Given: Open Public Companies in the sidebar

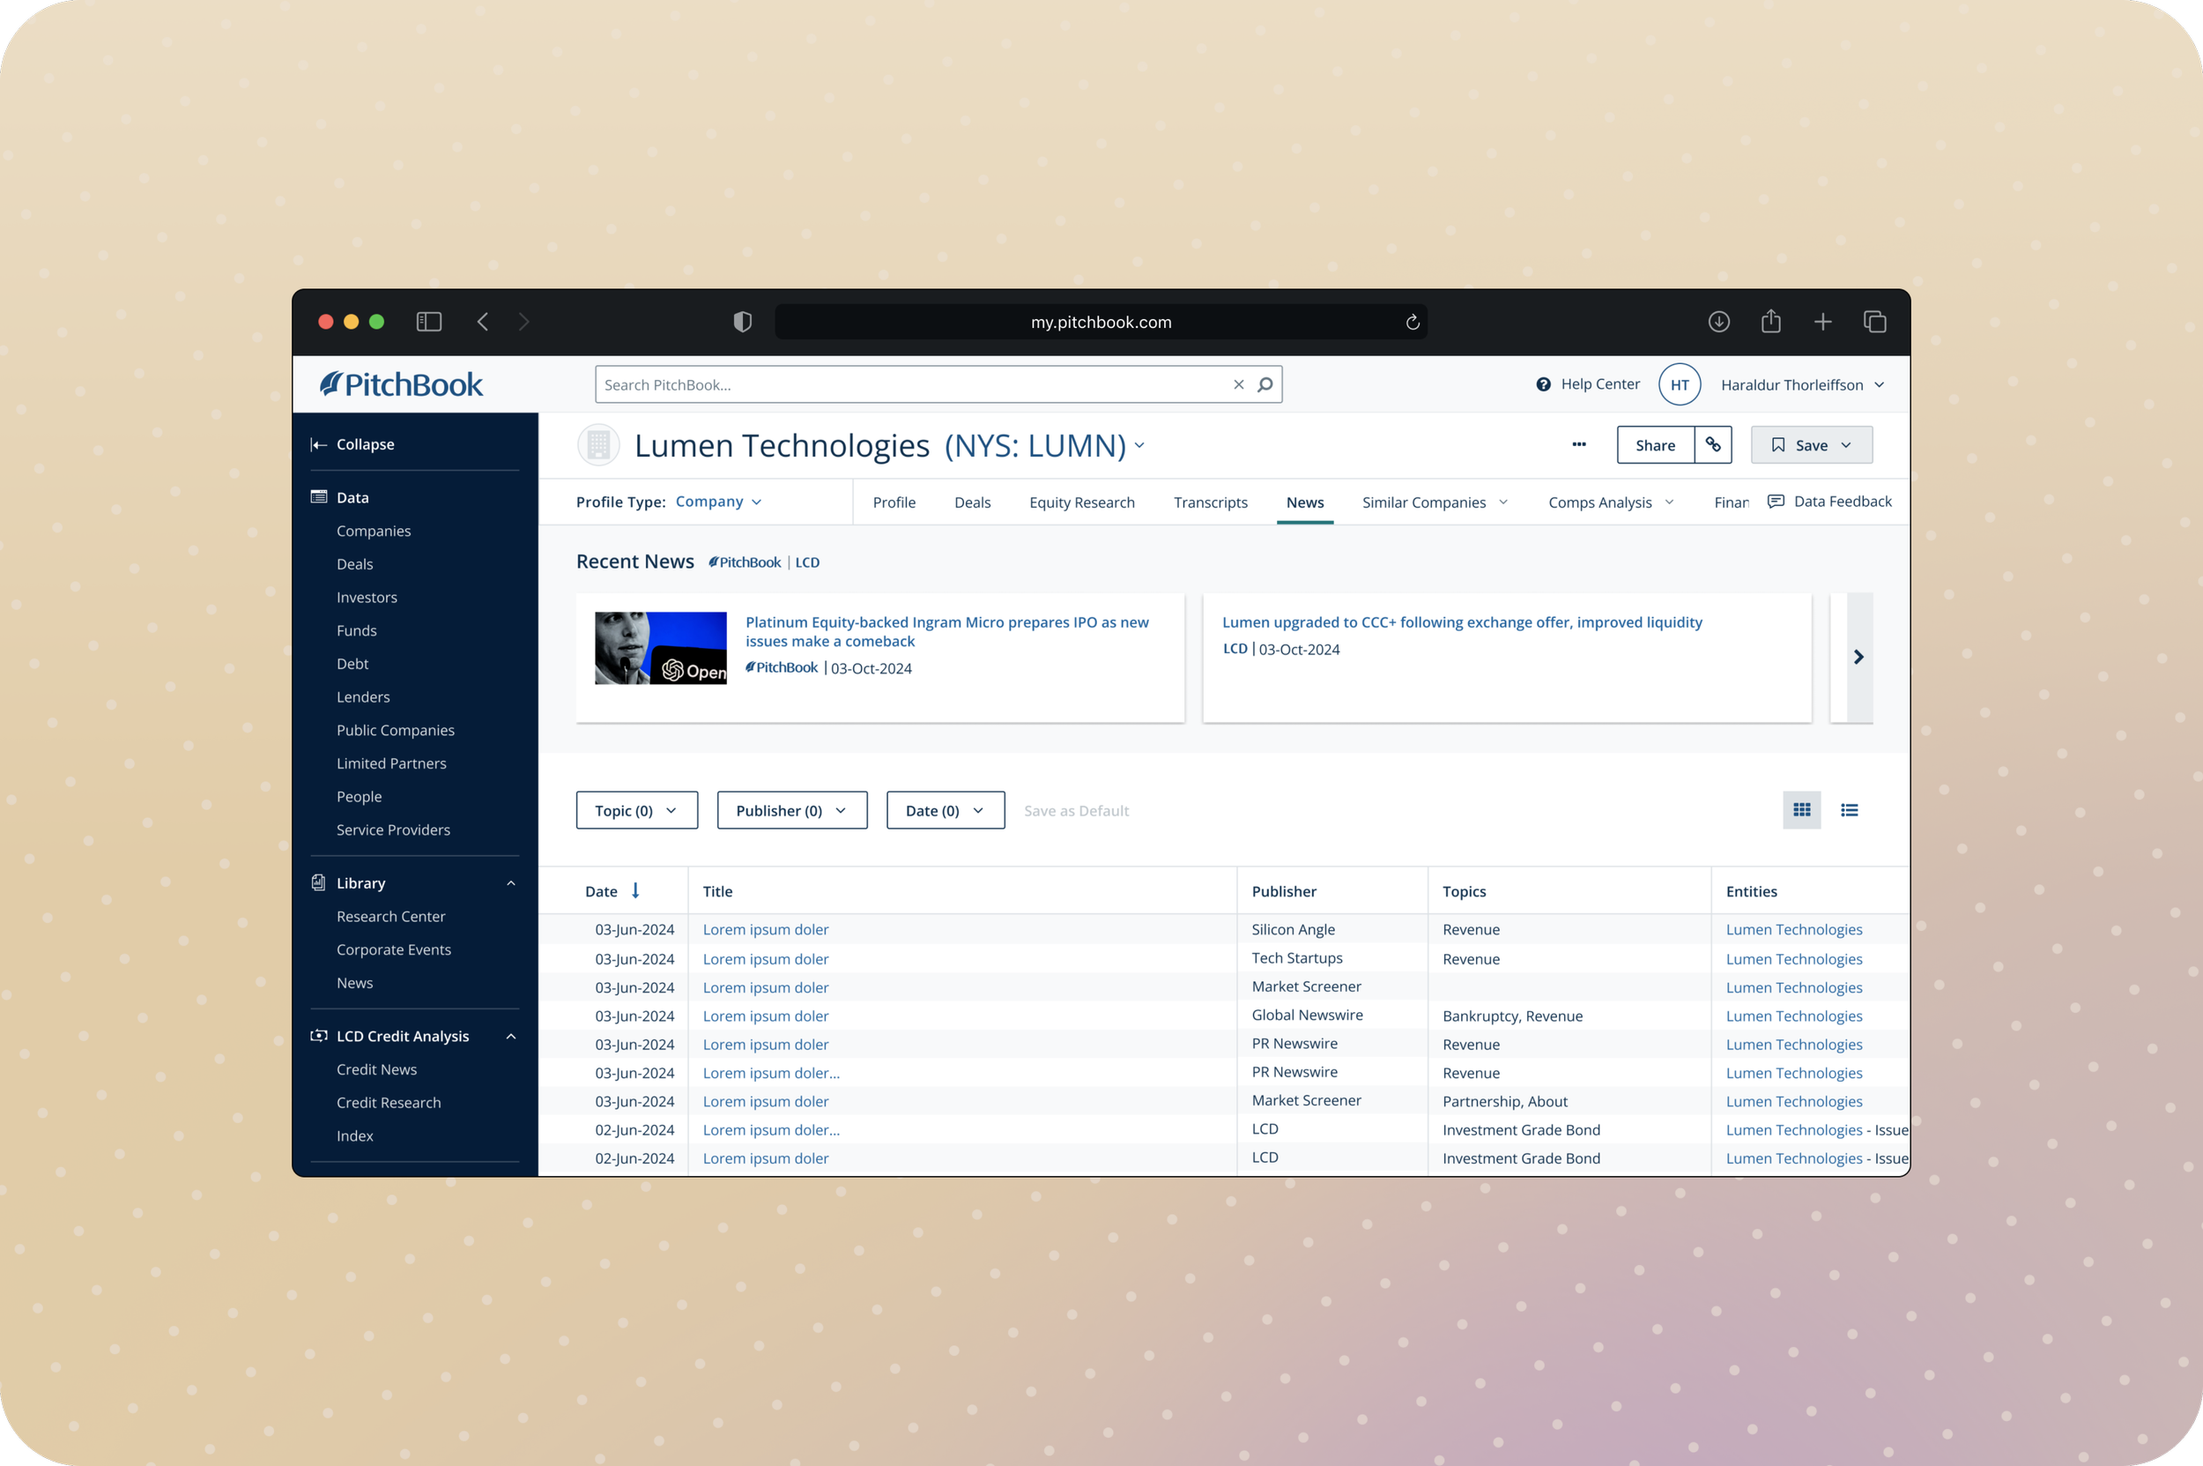Looking at the screenshot, I should (x=395, y=729).
